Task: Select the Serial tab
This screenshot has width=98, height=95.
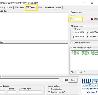Action: click(10, 8)
